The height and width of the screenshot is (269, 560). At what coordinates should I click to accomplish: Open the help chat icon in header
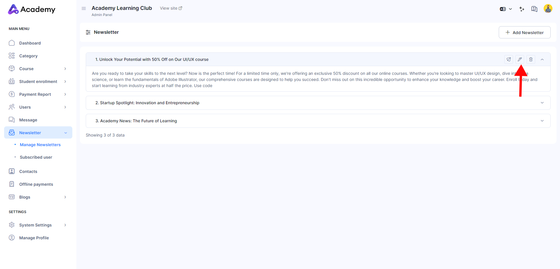534,9
